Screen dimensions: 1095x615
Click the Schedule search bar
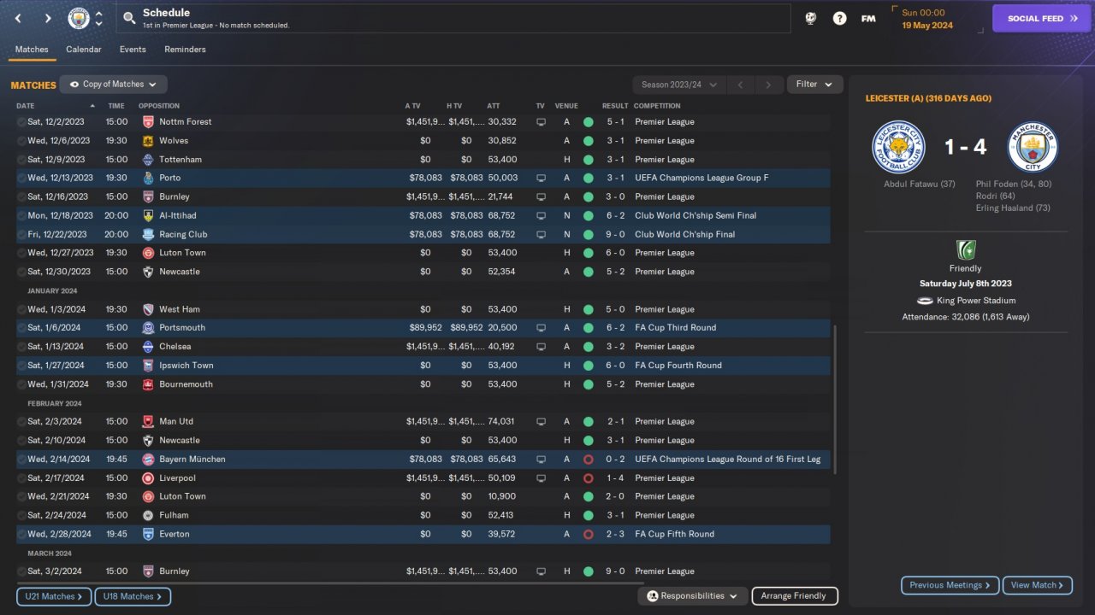coord(453,18)
